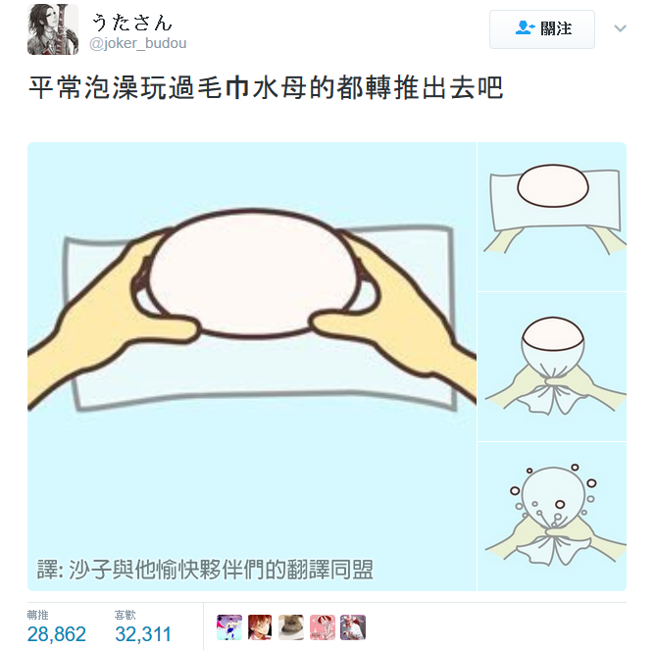
Task: Open the middle-right gathered towel image
Action: [x=552, y=367]
